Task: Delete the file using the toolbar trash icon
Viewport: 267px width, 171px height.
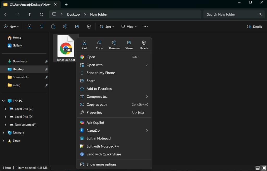Action: (x=89, y=26)
